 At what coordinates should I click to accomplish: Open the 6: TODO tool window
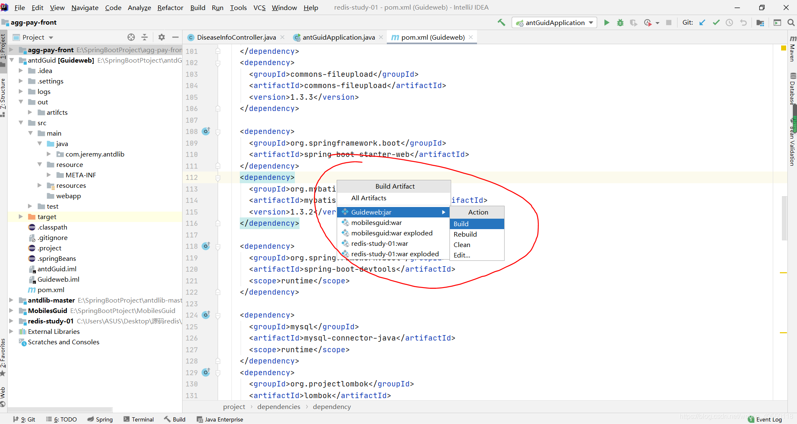click(61, 419)
